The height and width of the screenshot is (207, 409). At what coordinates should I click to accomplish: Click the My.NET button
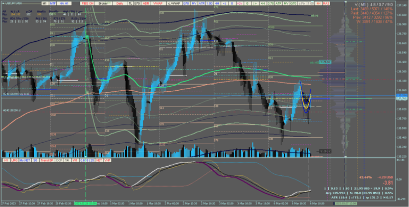[x=25, y=161]
